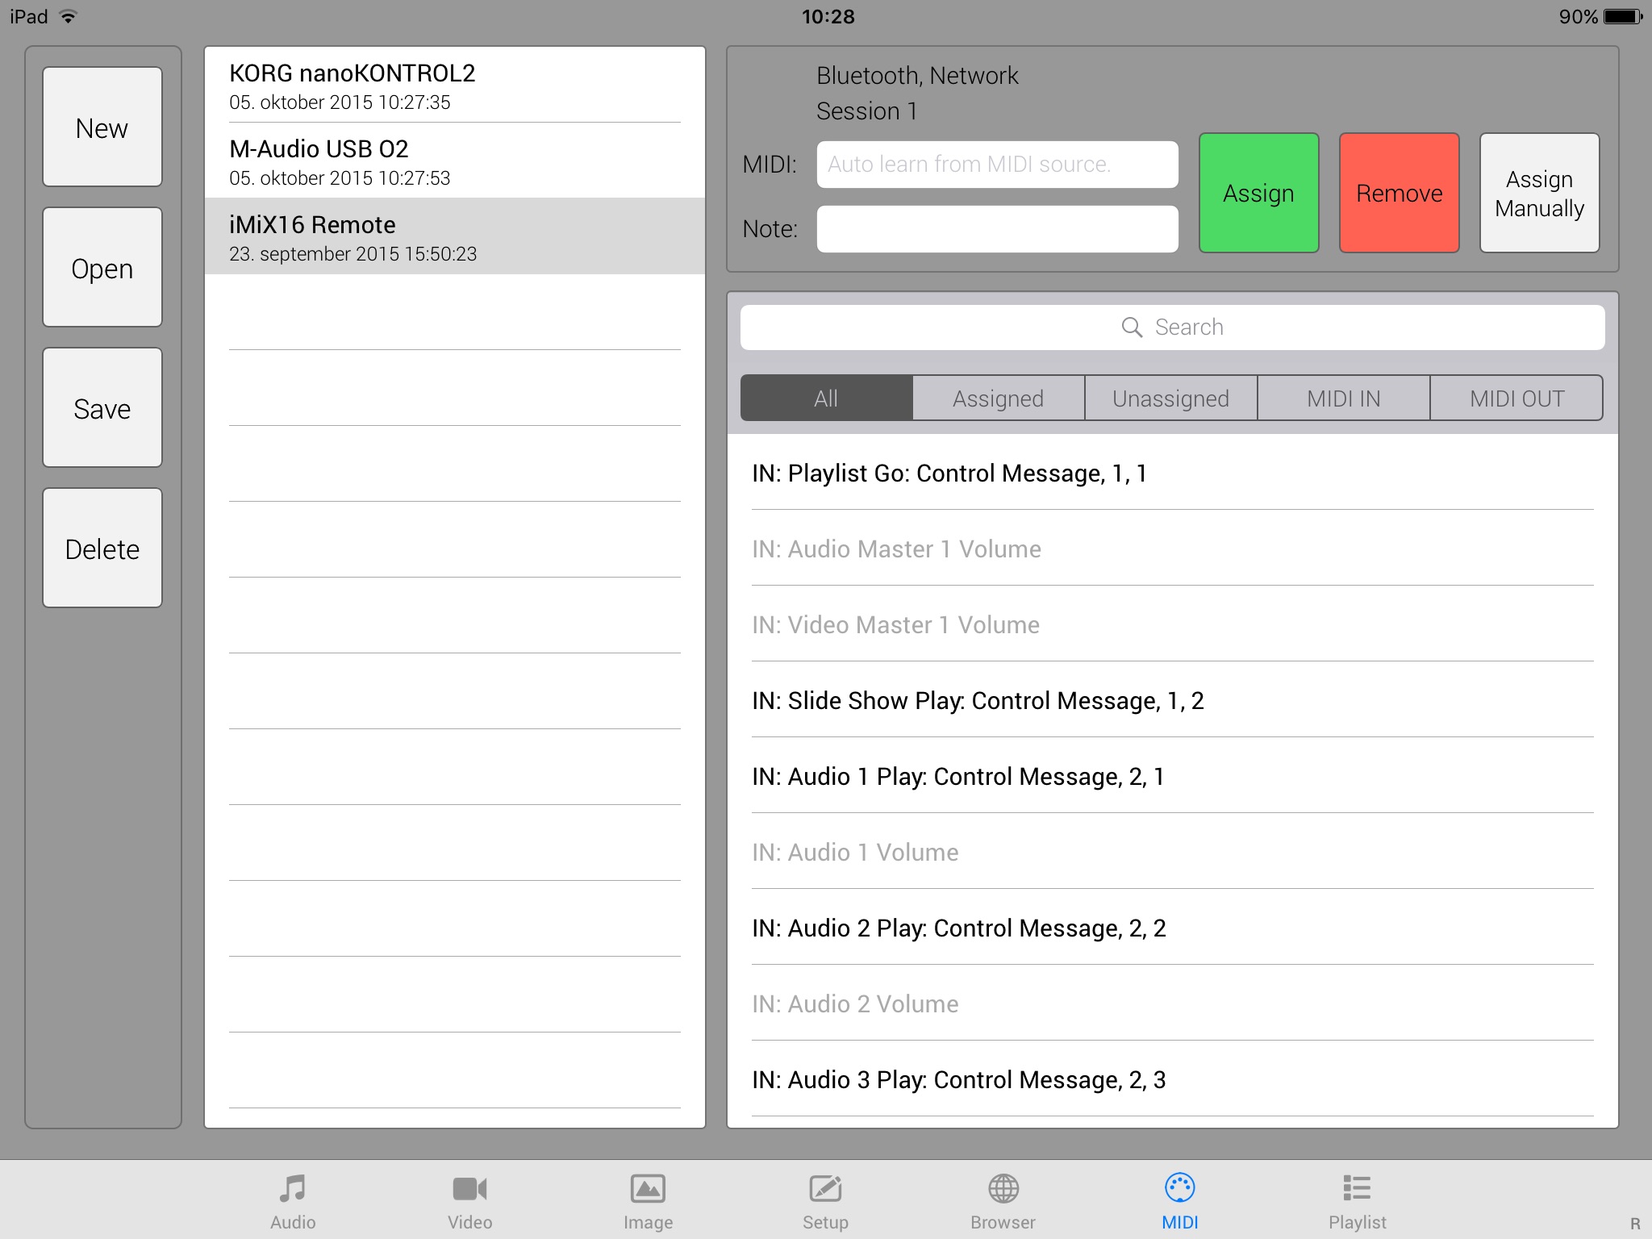Screen dimensions: 1652x1239
Task: Switch to All MIDI mappings tab
Action: pyautogui.click(x=824, y=398)
